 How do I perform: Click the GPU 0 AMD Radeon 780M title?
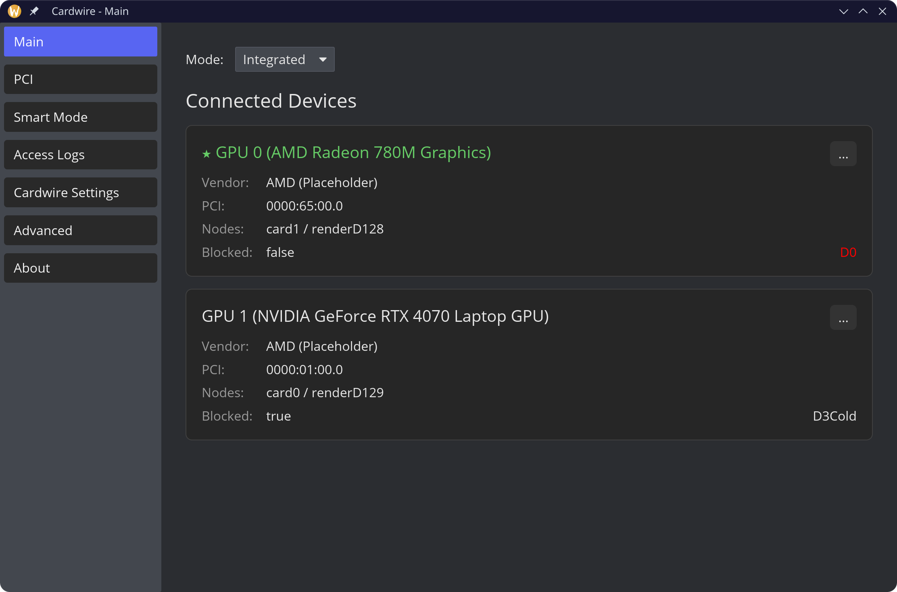353,153
